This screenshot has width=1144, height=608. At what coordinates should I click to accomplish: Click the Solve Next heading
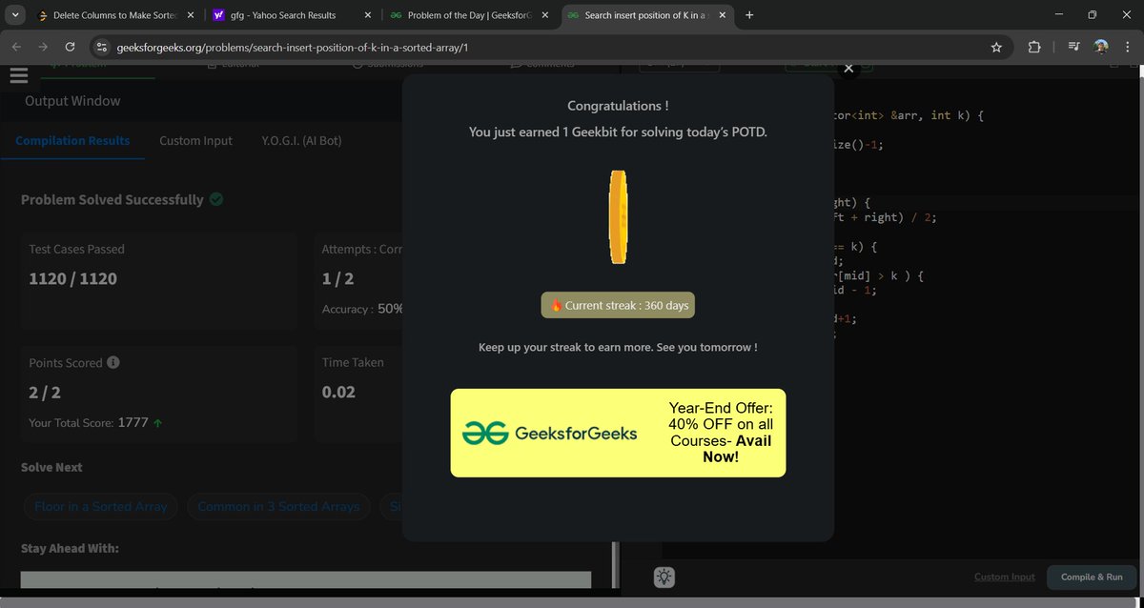pyautogui.click(x=51, y=467)
